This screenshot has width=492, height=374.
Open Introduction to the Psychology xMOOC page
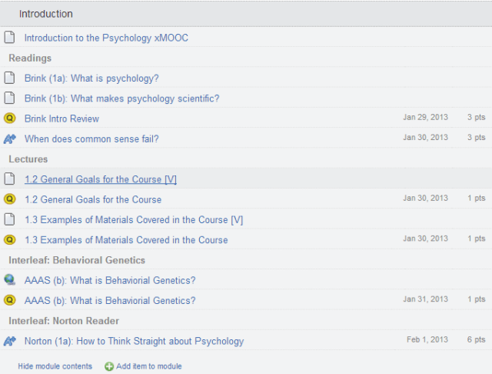coord(106,38)
